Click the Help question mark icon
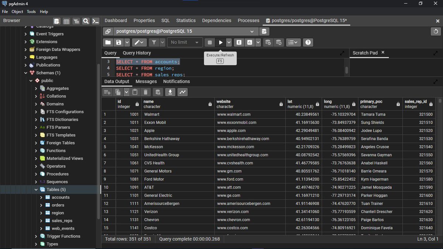 (308, 42)
